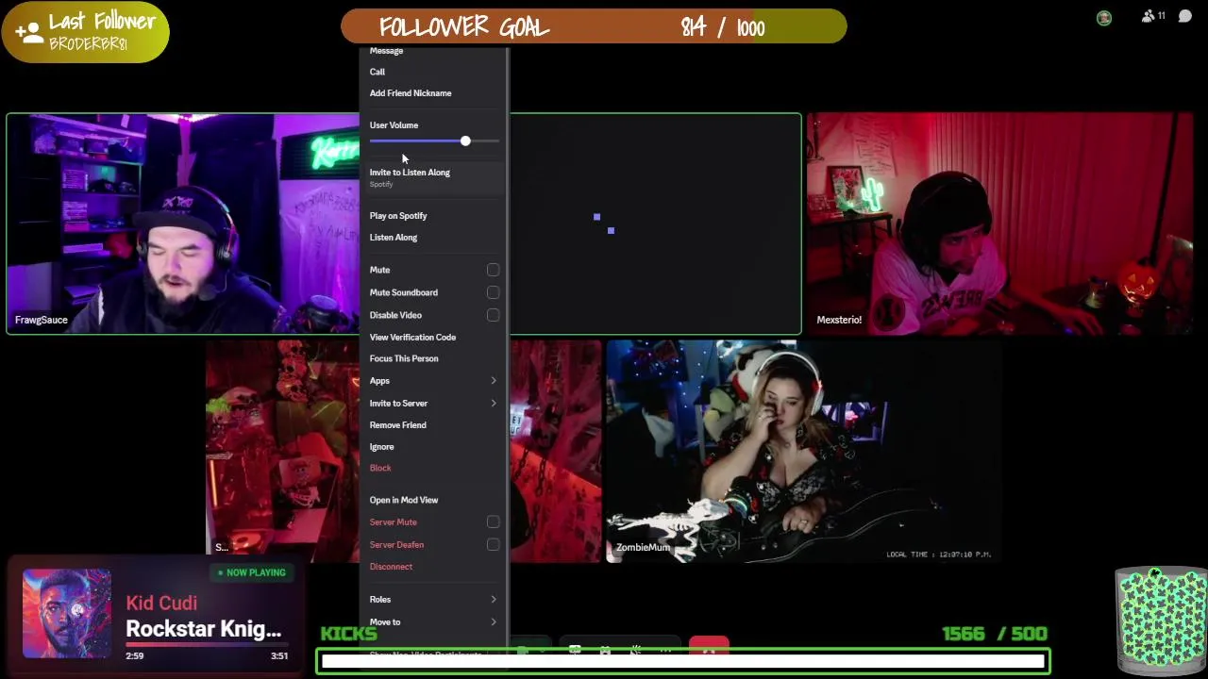Click the 3:51 song duration

pyautogui.click(x=279, y=655)
